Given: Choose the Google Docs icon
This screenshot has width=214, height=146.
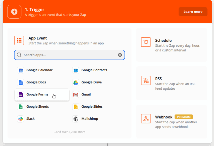Looking at the screenshot, I should coord(20,82).
